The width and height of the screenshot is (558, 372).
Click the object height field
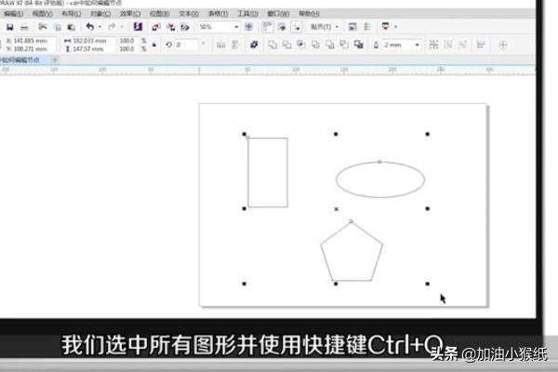(92, 48)
